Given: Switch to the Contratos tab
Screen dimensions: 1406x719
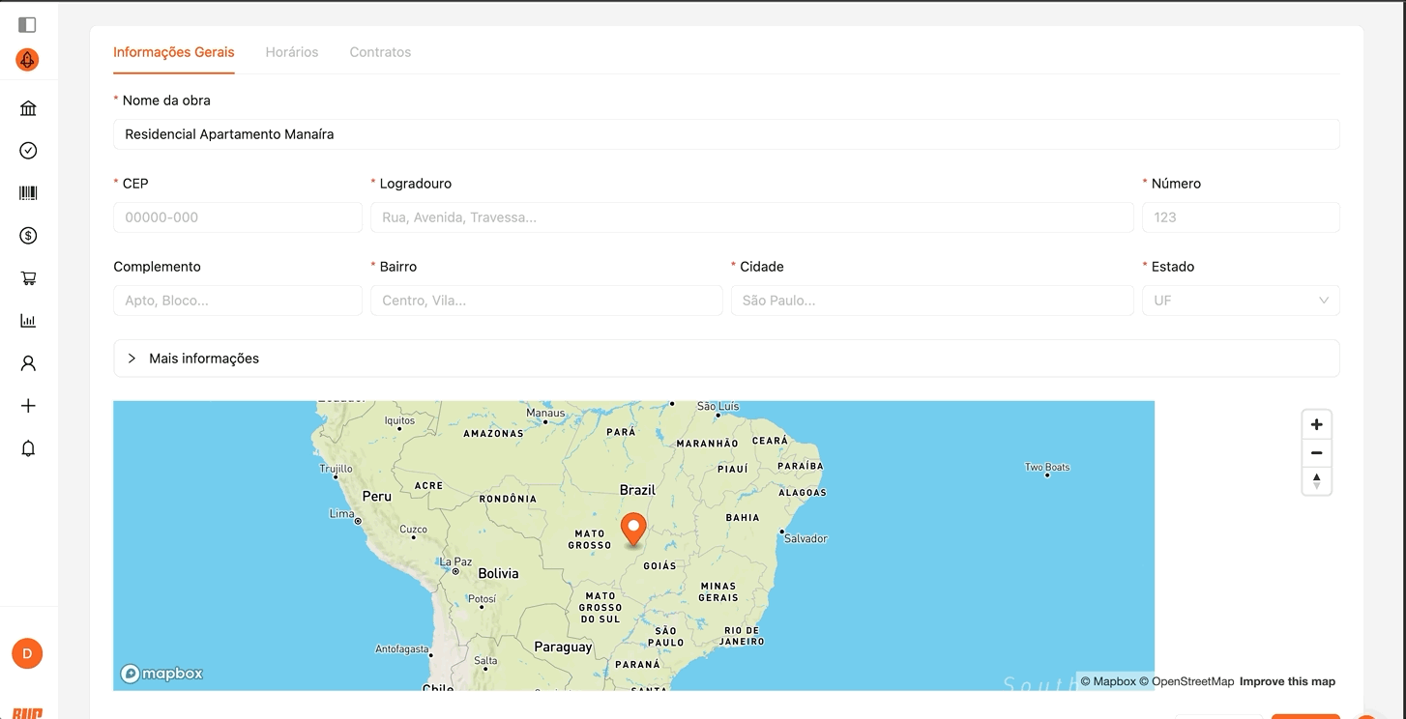Looking at the screenshot, I should (x=380, y=52).
